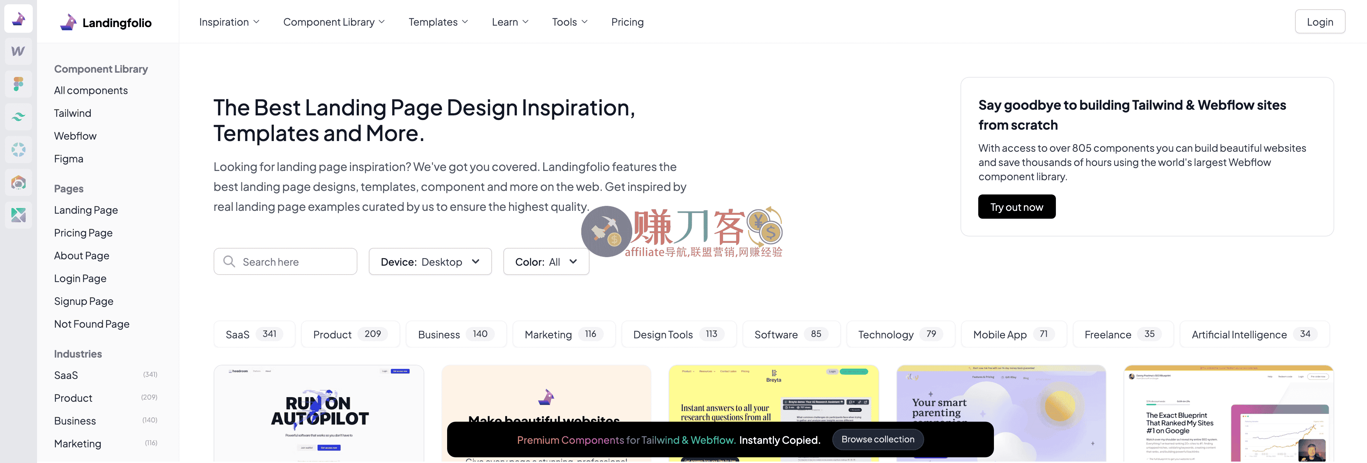
Task: Go to Pricing in top navigation
Action: 627,22
